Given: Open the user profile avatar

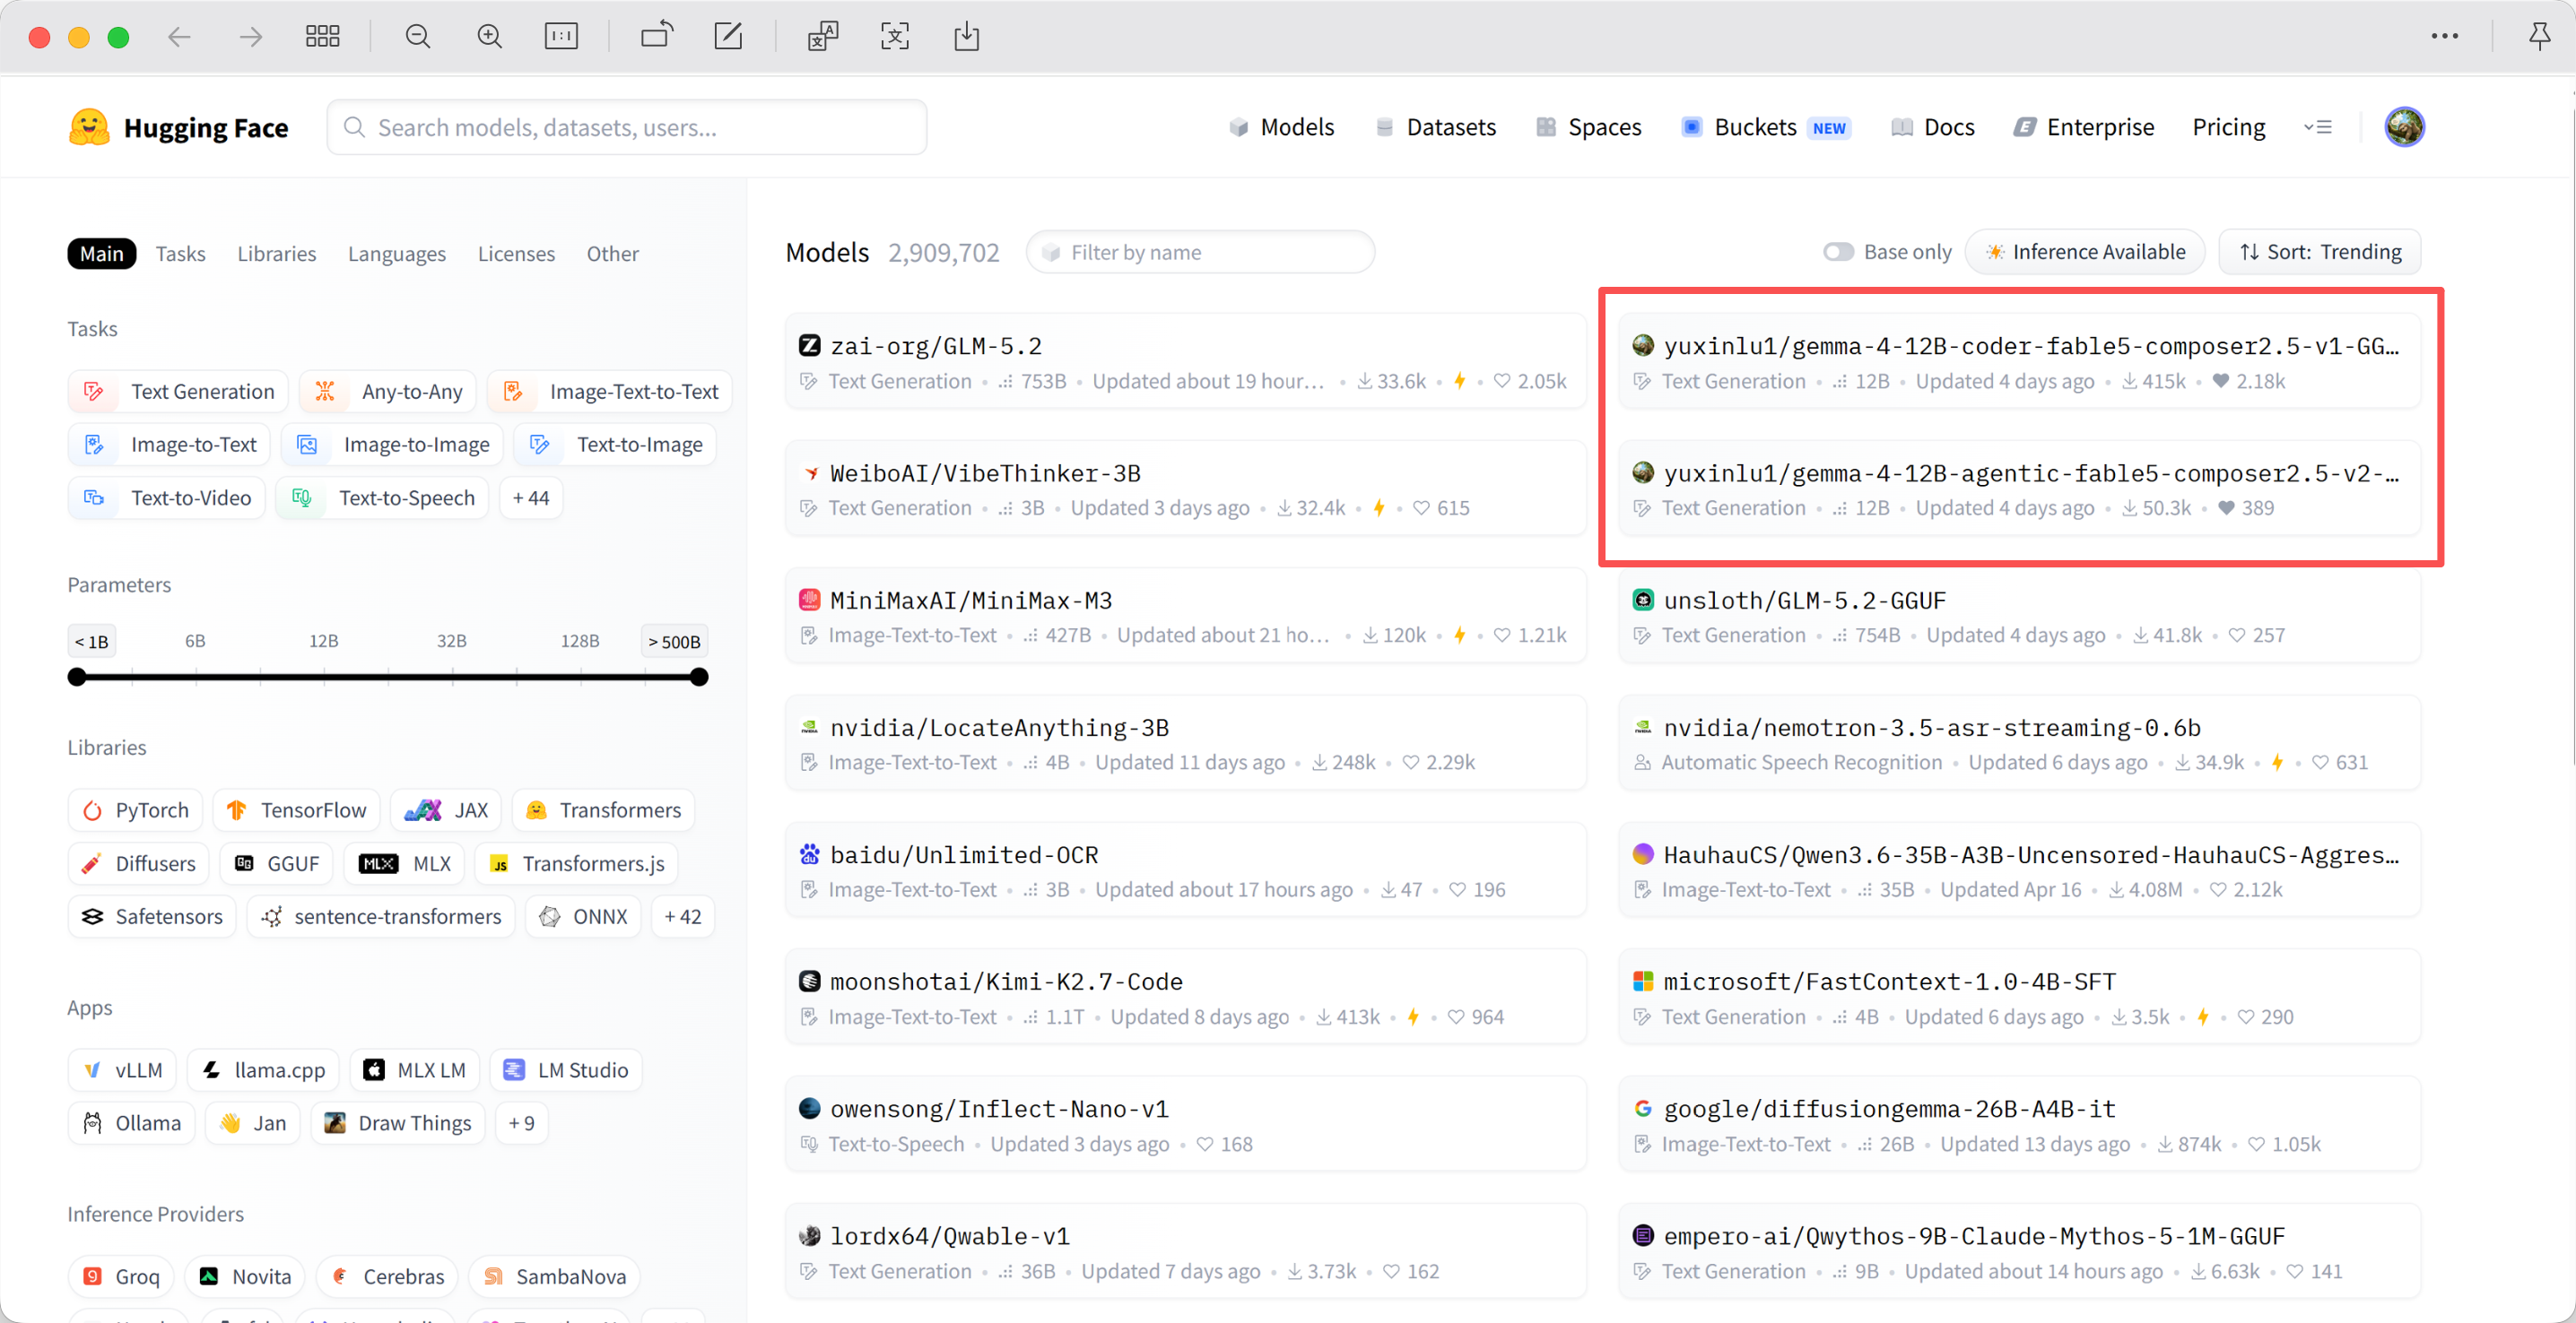Looking at the screenshot, I should point(2404,127).
